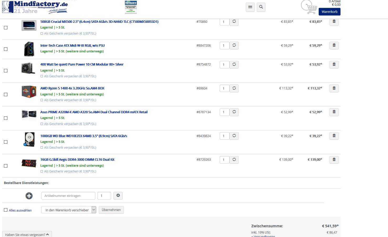Screen dimensions: 388x237
Task: Click quantity field next to Artikelnummer input
Action: click(104, 196)
